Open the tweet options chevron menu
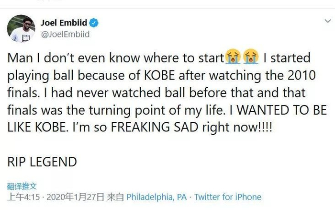Screen dimensions: 335x210 [327, 22]
